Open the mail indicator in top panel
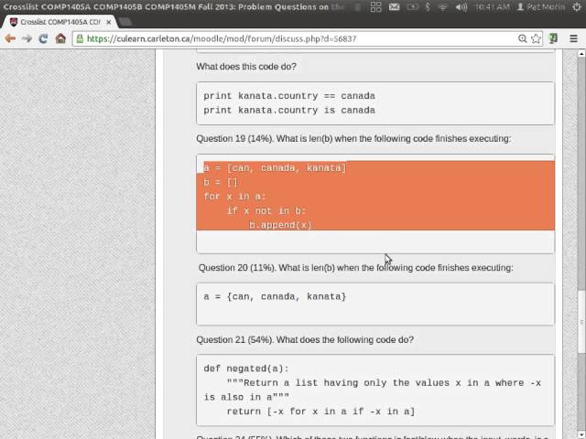Screen dimensions: 586x439 pos(395,6)
